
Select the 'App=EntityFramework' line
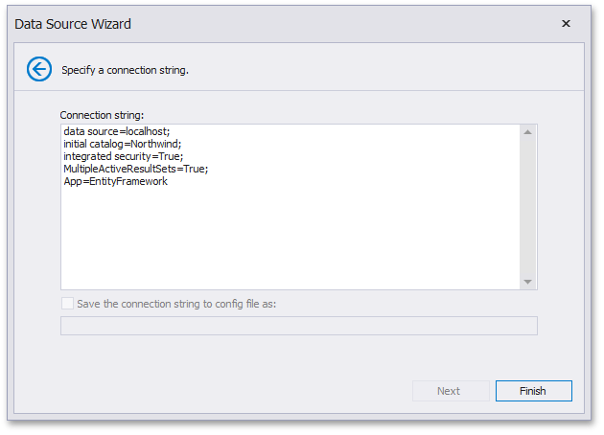click(115, 181)
